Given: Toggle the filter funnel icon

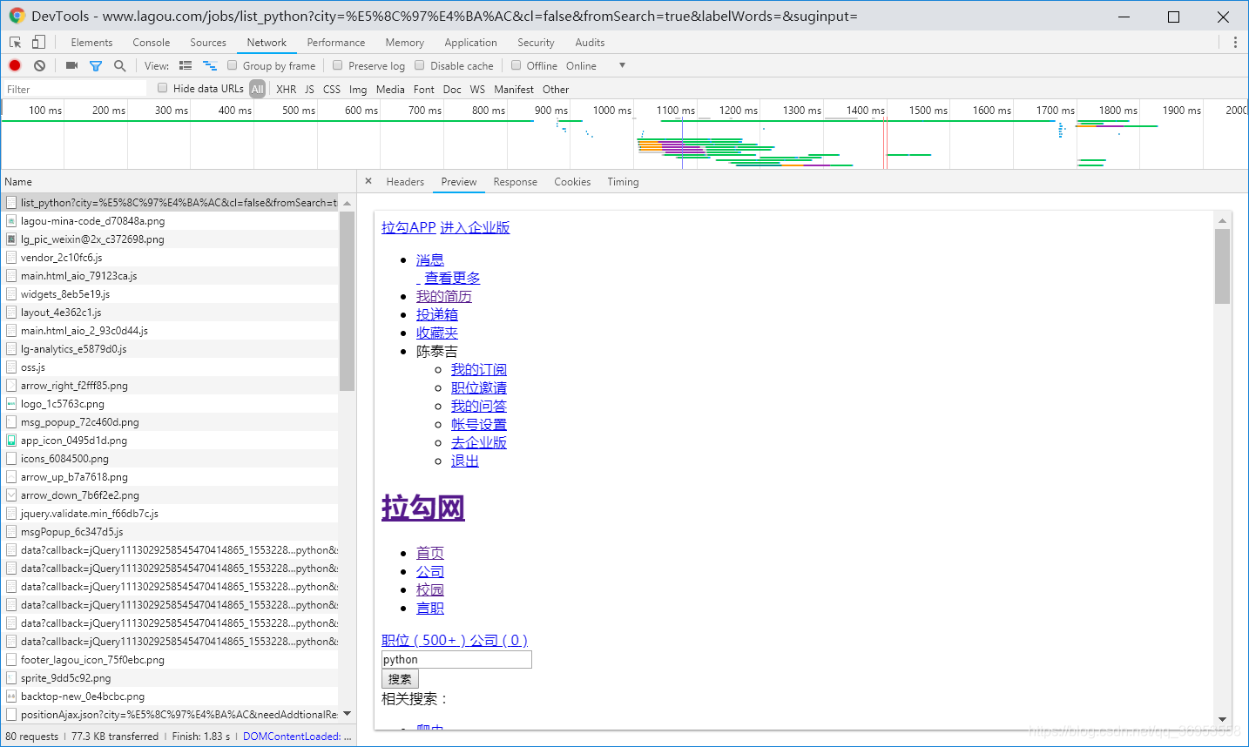Looking at the screenshot, I should coord(96,65).
